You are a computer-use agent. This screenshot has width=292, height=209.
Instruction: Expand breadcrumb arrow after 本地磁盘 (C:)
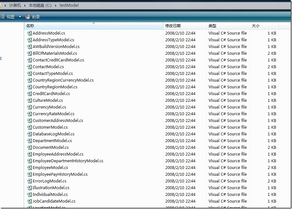56,5
